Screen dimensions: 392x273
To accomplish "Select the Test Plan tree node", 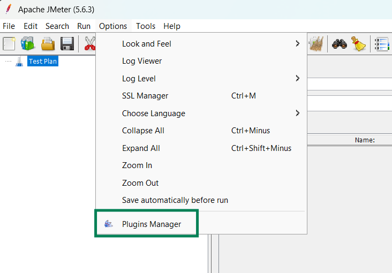I will [x=43, y=61].
